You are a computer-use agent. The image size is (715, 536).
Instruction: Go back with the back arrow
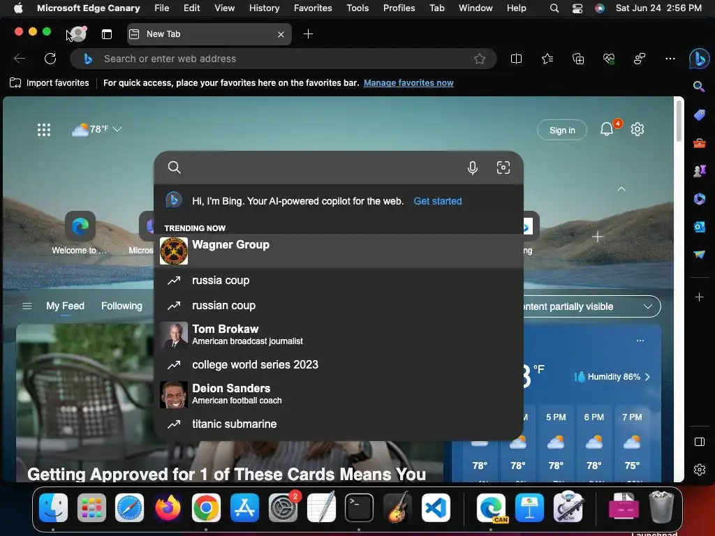click(x=20, y=59)
